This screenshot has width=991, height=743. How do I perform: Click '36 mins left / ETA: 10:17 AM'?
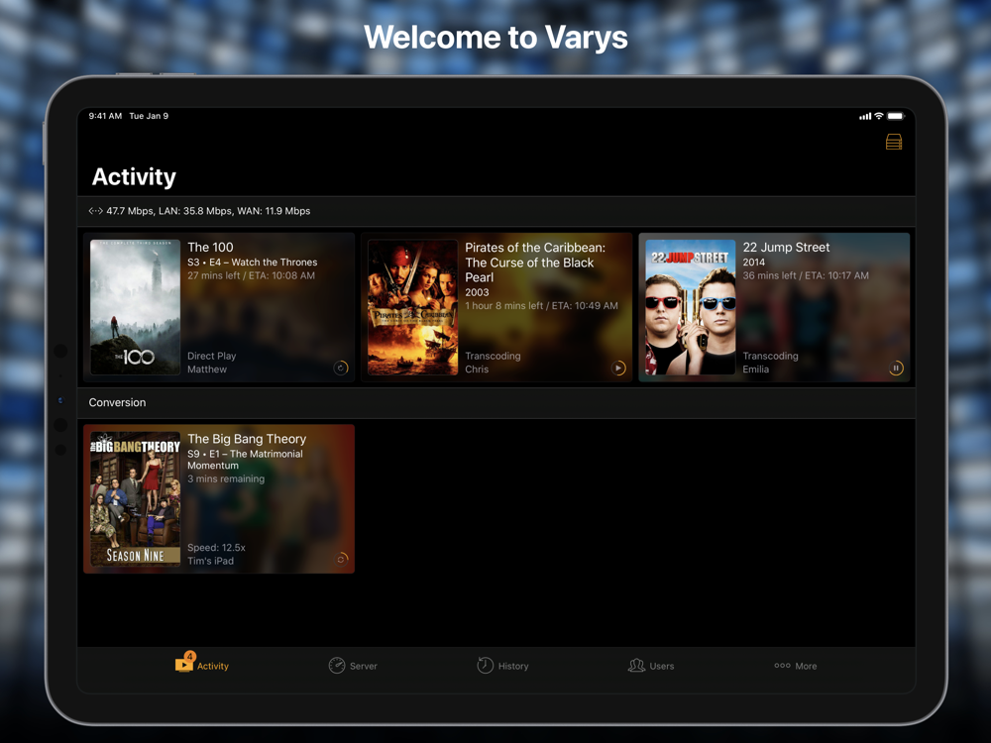[x=806, y=275]
